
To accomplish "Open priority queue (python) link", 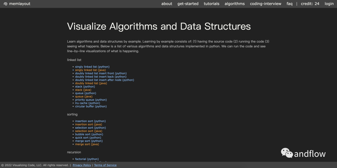I will pos(91,100).
